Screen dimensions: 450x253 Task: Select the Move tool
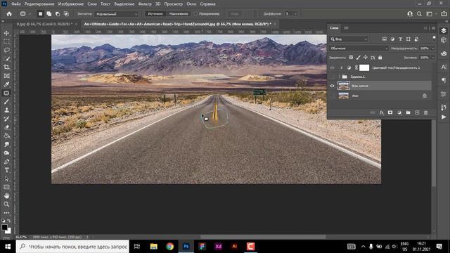(6, 33)
